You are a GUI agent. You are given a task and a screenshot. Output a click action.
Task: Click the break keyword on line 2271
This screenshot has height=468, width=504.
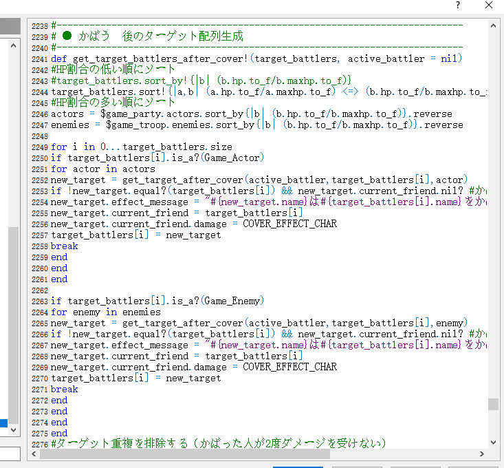[64, 389]
